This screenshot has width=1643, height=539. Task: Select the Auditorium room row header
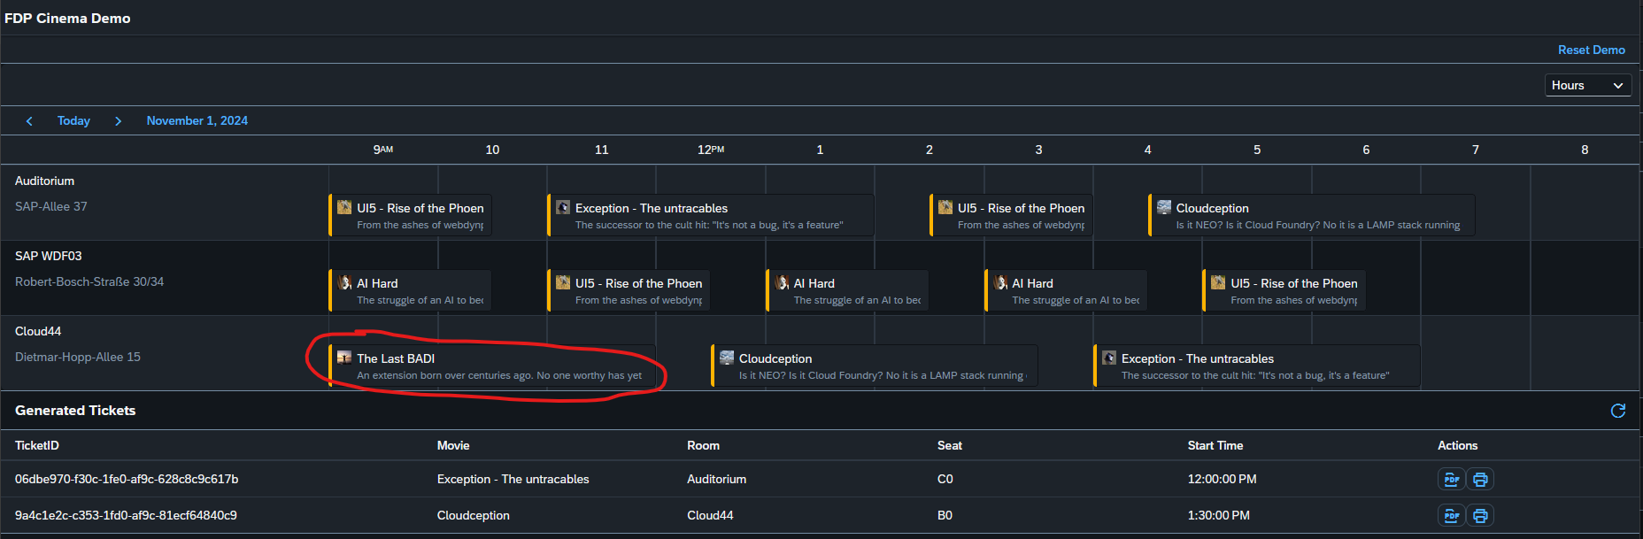(44, 181)
